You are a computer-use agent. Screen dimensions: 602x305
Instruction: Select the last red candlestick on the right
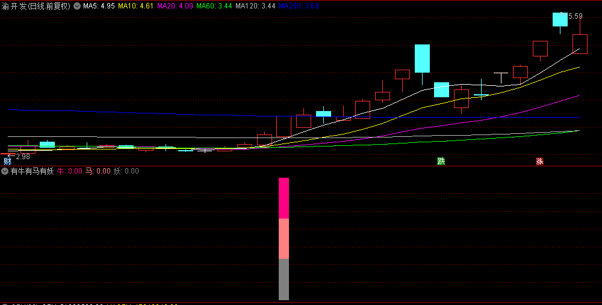point(580,44)
